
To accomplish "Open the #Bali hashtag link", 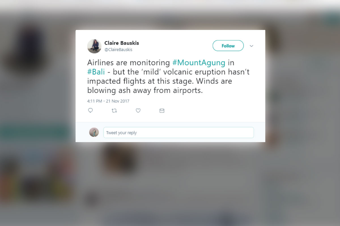I will pos(96,72).
